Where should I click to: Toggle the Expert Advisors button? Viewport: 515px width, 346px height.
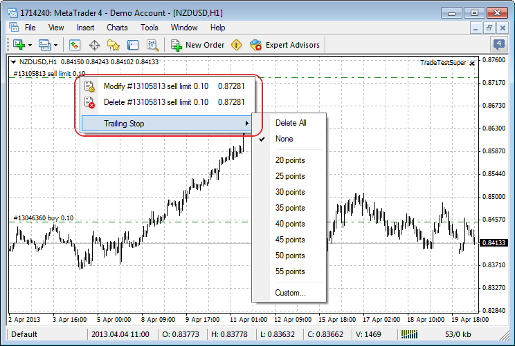point(284,45)
